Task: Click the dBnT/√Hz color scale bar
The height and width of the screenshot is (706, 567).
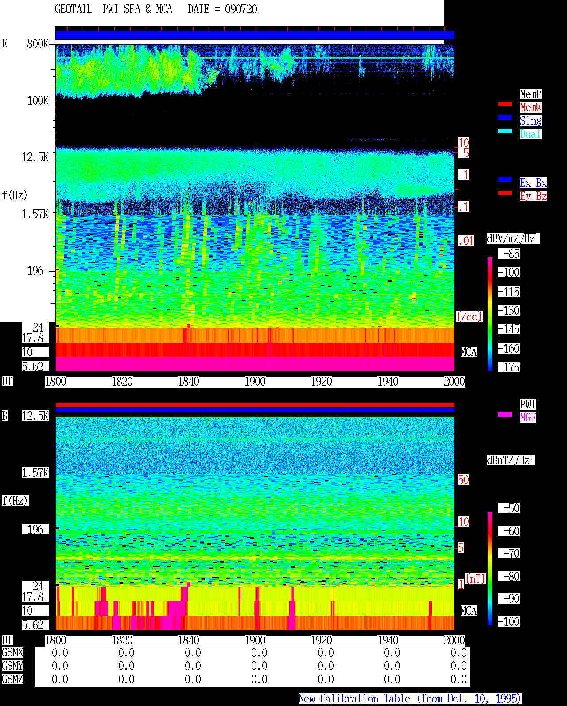Action: tap(490, 569)
